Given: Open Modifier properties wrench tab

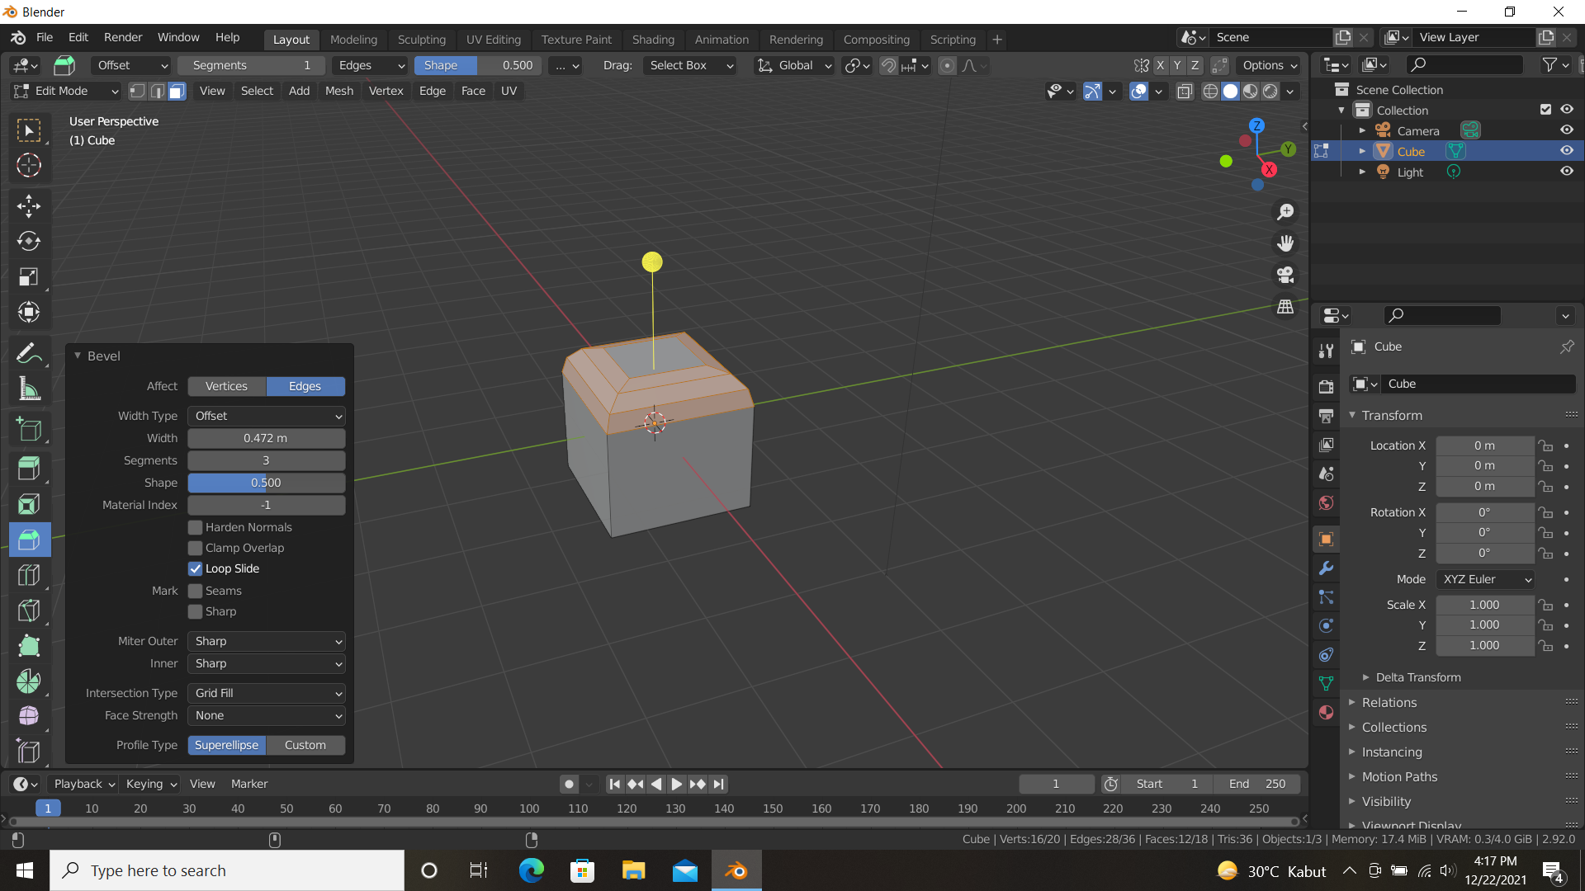Looking at the screenshot, I should coord(1326,568).
